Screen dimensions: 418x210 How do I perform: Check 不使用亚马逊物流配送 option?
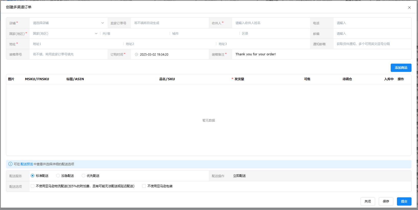pyautogui.click(x=32, y=186)
